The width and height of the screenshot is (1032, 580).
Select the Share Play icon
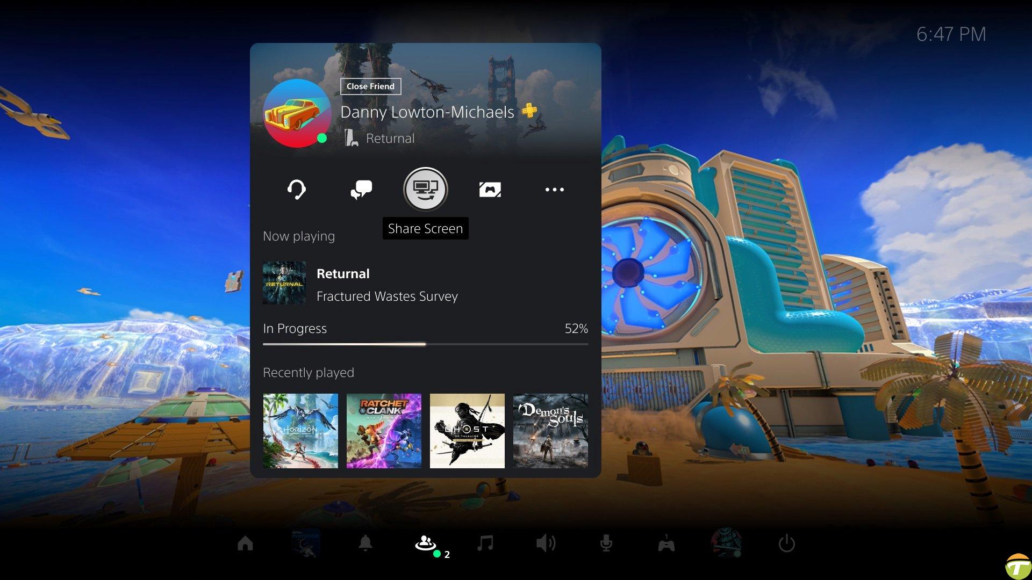pyautogui.click(x=490, y=189)
